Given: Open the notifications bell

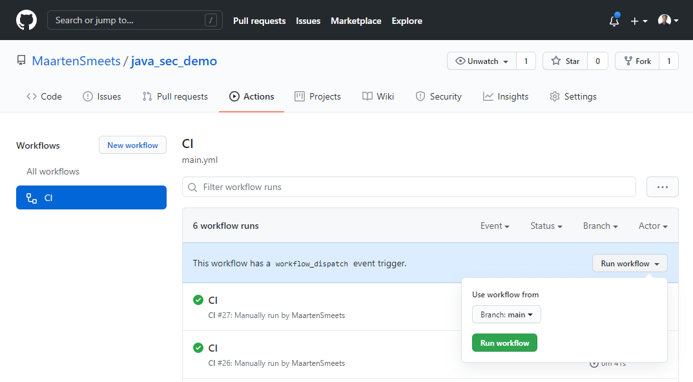Looking at the screenshot, I should (614, 21).
